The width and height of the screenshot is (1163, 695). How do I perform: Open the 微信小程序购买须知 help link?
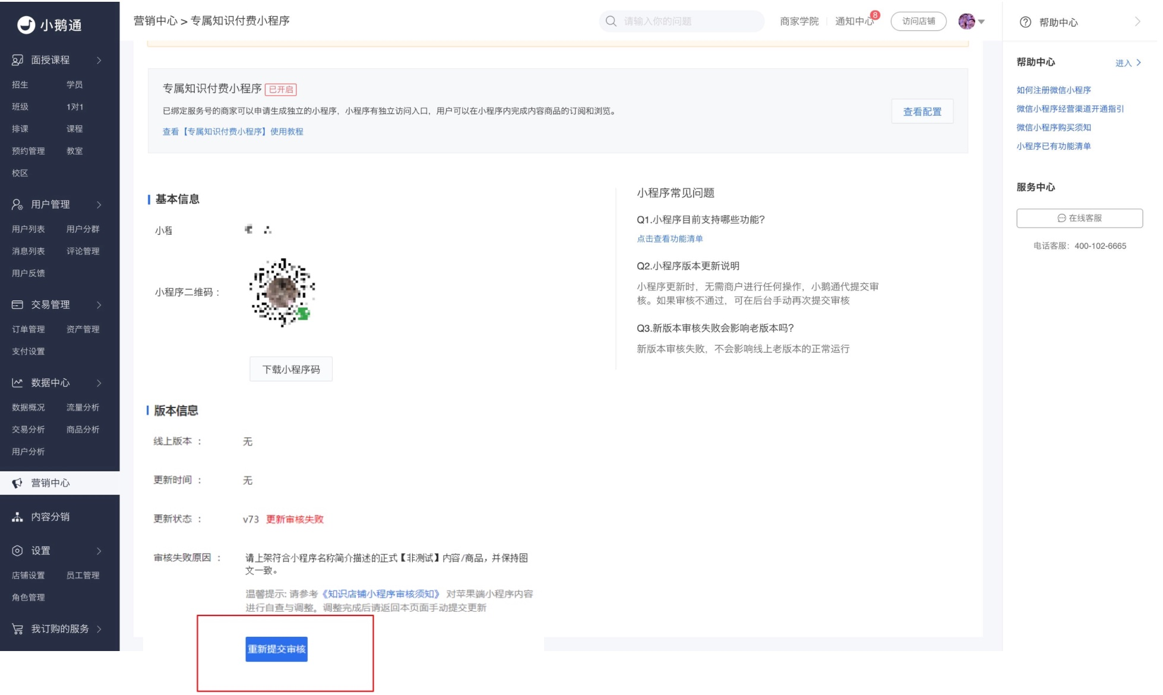1053,127
